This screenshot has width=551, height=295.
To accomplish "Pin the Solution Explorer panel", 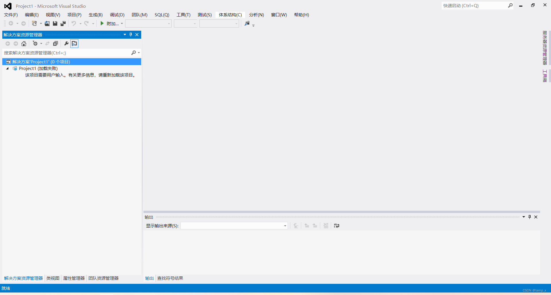I will 131,35.
